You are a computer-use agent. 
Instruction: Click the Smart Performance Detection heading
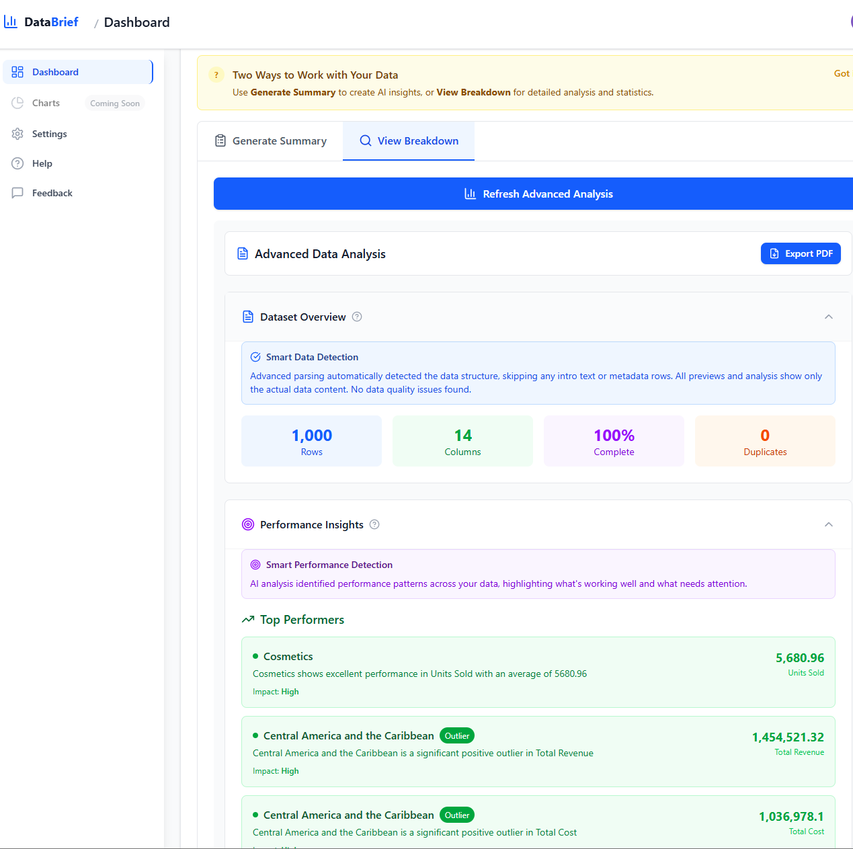(x=329, y=565)
